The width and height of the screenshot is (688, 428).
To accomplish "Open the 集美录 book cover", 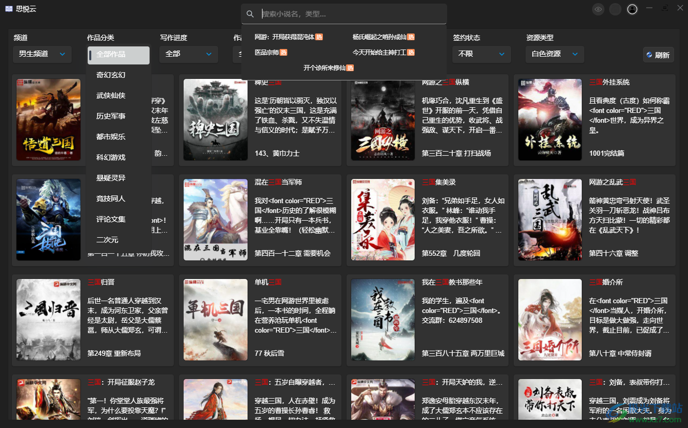I will tap(383, 220).
